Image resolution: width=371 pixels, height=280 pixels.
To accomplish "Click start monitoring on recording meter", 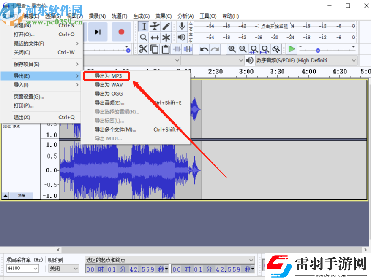I will click(x=275, y=26).
